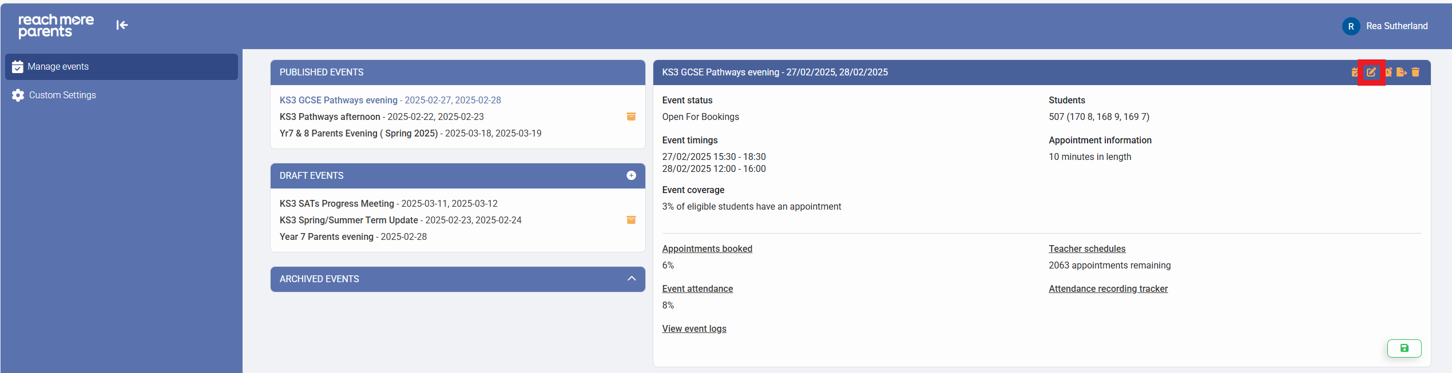
Task: Click the edit event pencil icon
Action: point(1371,73)
